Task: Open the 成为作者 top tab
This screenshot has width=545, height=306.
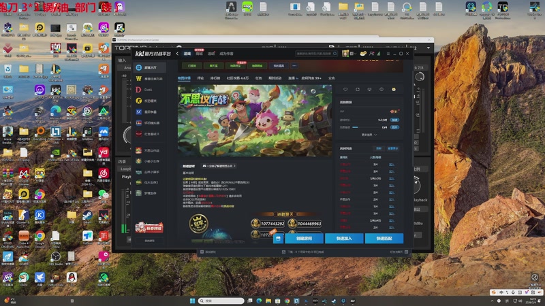Action: pyautogui.click(x=226, y=54)
